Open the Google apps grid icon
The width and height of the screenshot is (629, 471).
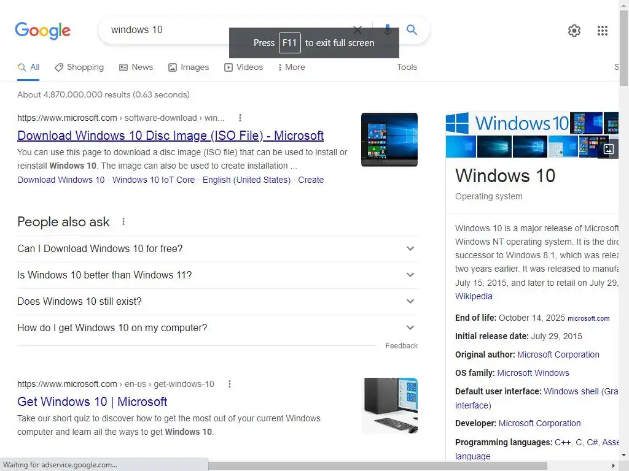pyautogui.click(x=602, y=31)
